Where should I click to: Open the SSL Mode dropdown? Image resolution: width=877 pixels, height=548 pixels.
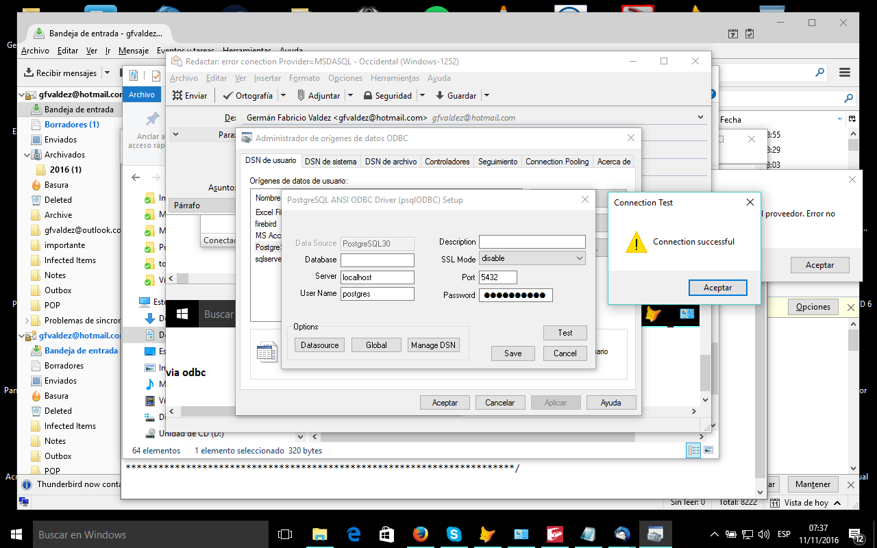click(580, 258)
